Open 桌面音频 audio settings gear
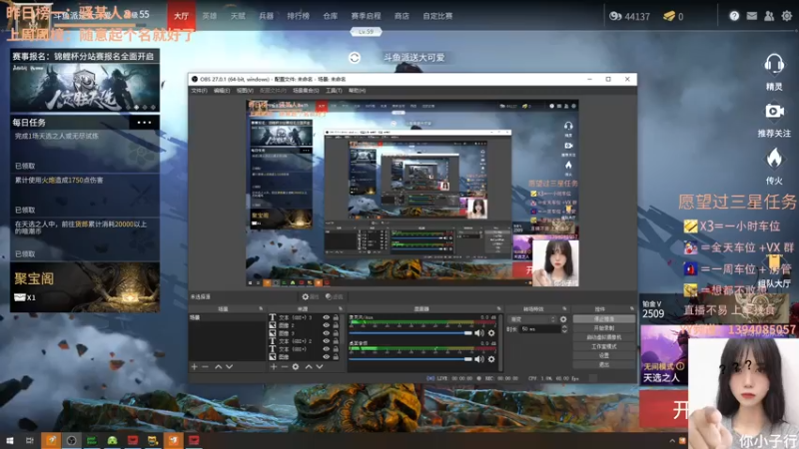The height and width of the screenshot is (449, 799). (491, 359)
